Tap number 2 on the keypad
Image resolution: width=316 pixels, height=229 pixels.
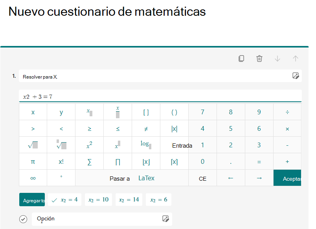tap(231, 145)
